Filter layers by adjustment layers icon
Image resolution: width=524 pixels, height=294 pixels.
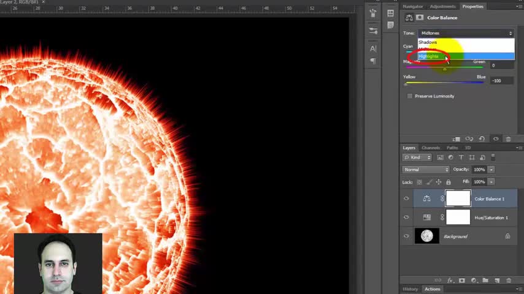coord(450,157)
